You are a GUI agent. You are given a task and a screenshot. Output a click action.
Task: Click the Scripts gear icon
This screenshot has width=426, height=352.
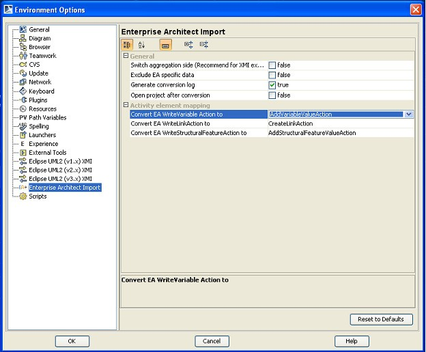click(x=23, y=196)
